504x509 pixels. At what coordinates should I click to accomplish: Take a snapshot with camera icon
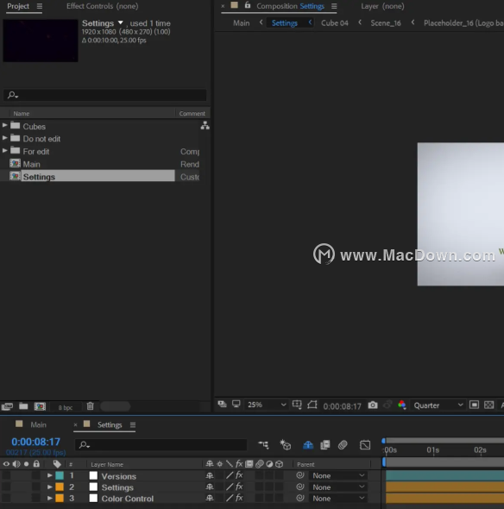click(x=373, y=405)
